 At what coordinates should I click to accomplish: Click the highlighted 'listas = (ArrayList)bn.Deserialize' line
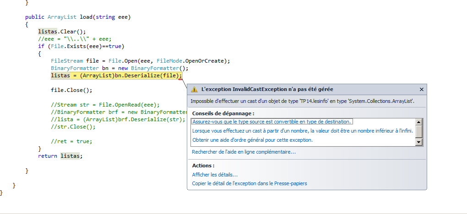click(x=116, y=75)
